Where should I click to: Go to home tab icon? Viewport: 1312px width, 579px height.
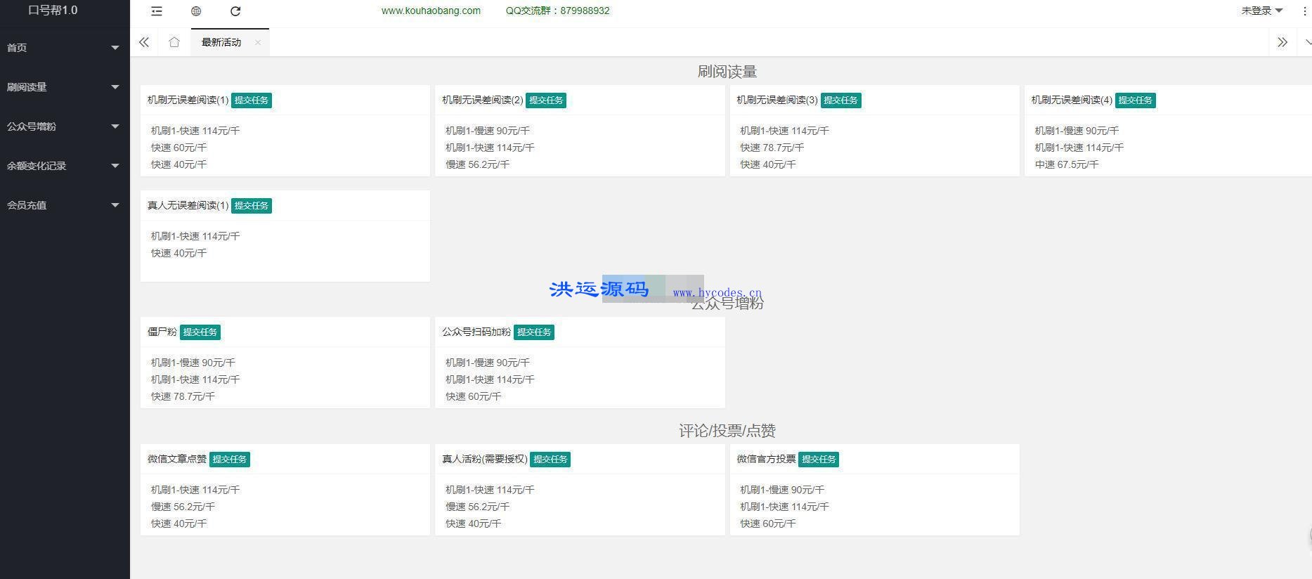174,42
